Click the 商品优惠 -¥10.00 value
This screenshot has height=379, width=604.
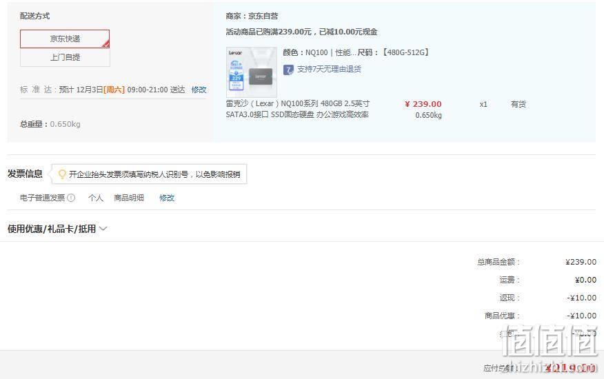point(582,316)
